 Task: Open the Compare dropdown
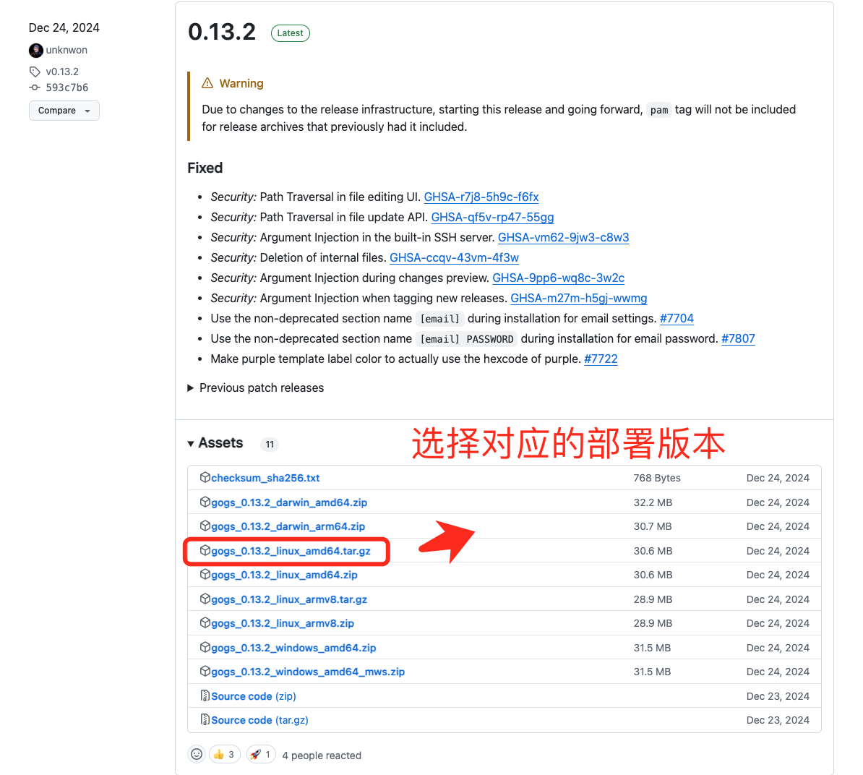[x=64, y=111]
